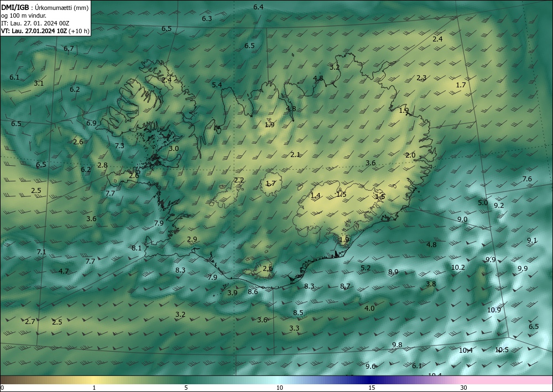Click the 3.8 value label
This screenshot has width=553, height=392.
click(x=431, y=284)
